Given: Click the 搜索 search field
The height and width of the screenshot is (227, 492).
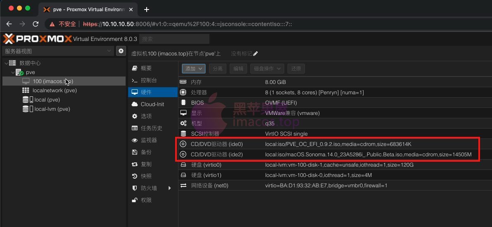Looking at the screenshot, I should pyautogui.click(x=174, y=39).
